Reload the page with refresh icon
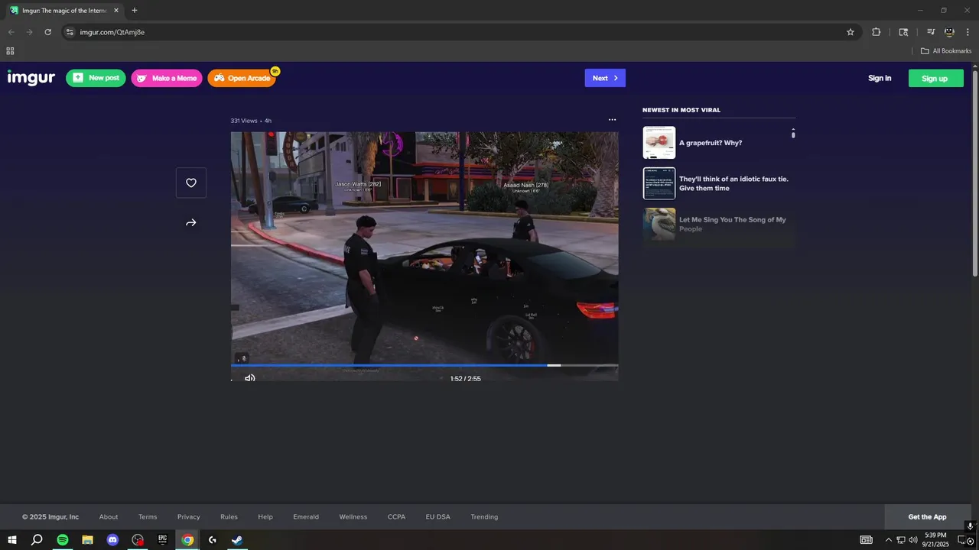This screenshot has height=550, width=979. 47,32
